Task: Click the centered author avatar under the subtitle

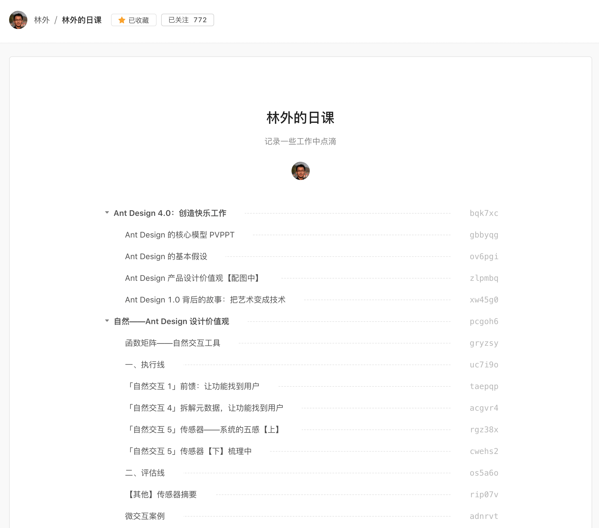Action: (300, 171)
